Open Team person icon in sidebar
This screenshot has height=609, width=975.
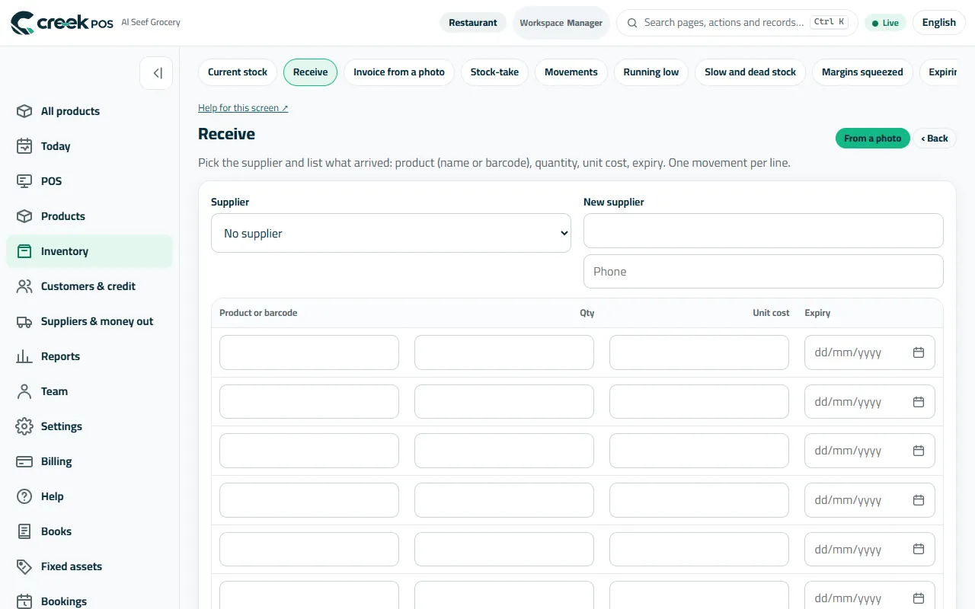click(24, 391)
